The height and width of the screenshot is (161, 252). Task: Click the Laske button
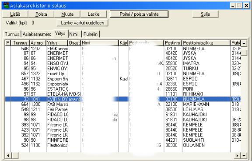tap(94, 14)
